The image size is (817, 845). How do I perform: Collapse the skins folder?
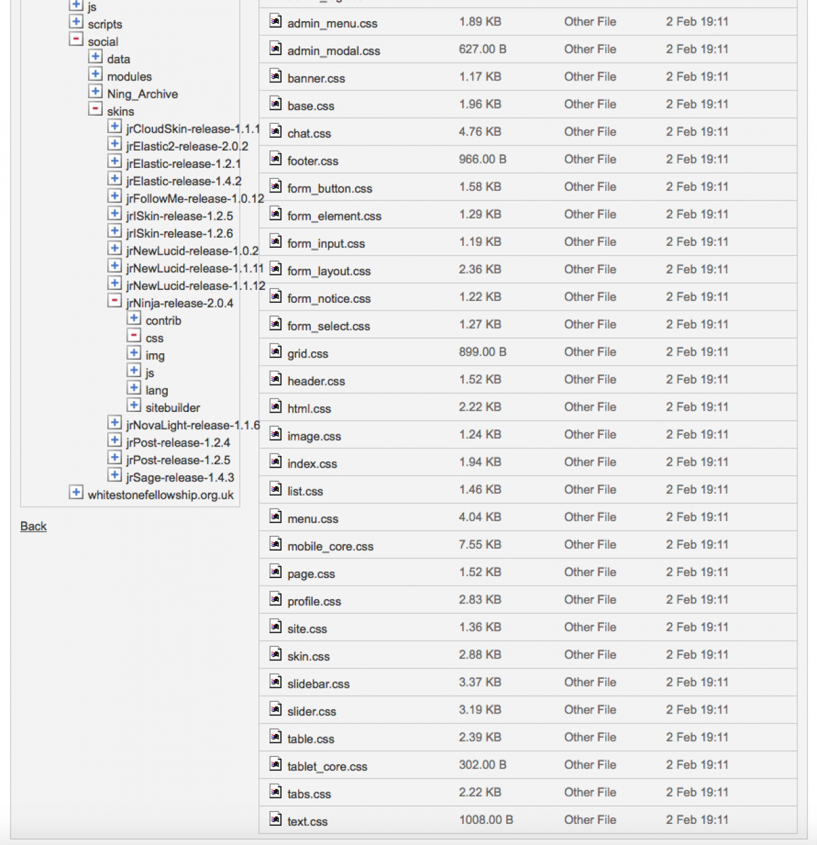95,109
